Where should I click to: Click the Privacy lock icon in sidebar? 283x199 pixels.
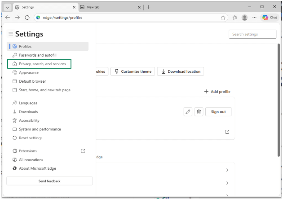(15, 64)
